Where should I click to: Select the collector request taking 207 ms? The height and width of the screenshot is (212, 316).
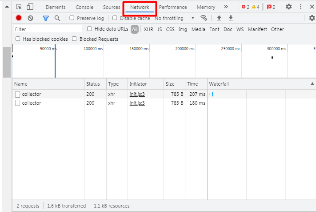(164, 94)
